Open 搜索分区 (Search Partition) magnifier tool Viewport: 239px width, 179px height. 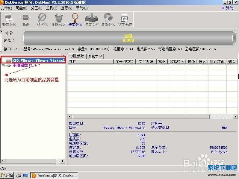(75, 20)
